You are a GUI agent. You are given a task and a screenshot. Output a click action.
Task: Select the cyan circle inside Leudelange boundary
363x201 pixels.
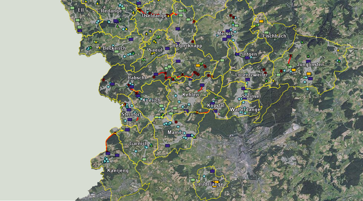[205, 177]
